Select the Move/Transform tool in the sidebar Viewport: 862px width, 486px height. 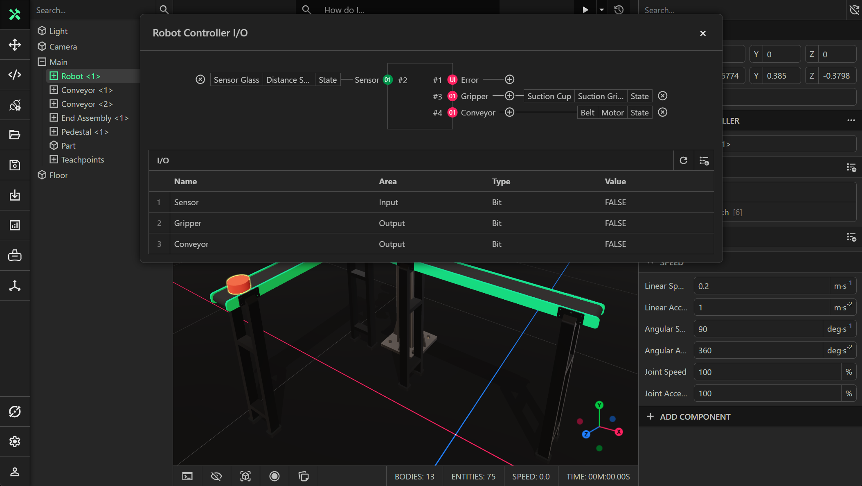coord(15,45)
